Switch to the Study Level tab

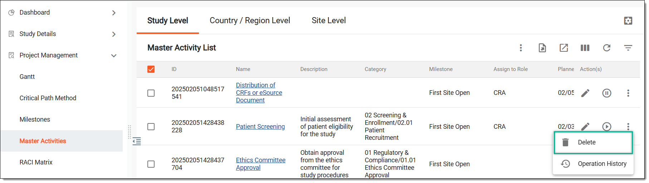[x=167, y=21]
